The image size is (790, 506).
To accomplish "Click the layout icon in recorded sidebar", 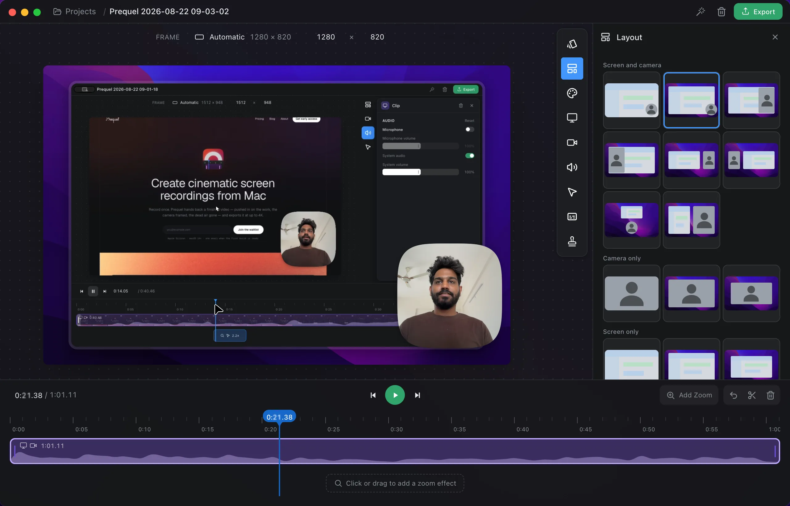I will [368, 105].
